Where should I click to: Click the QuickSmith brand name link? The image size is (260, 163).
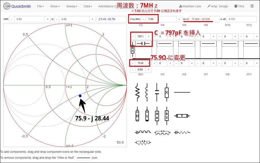click(21, 6)
